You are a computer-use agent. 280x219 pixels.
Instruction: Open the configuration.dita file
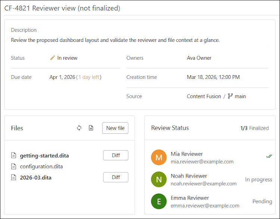(41, 166)
